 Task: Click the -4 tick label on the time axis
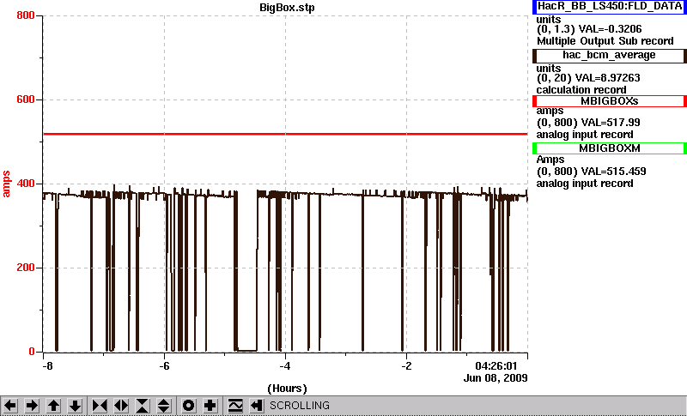coord(285,365)
